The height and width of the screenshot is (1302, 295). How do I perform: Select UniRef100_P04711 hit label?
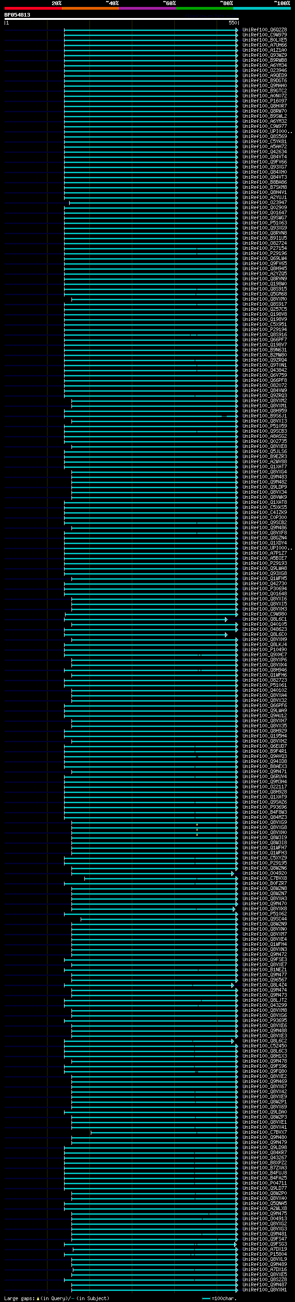tap(265, 1183)
